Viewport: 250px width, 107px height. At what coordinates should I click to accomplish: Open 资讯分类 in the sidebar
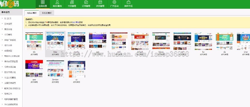click(x=8, y=45)
